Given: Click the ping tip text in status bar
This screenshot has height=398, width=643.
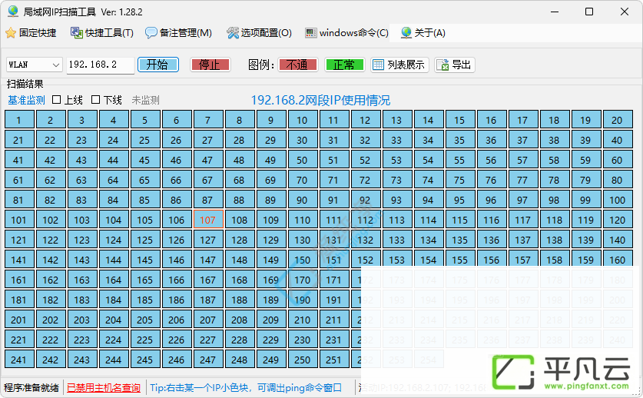Looking at the screenshot, I should (246, 388).
